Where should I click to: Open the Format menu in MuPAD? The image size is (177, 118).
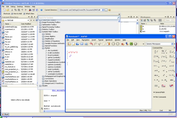coord(101,40)
